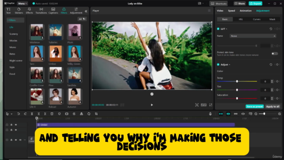
Task: Open the Shortcuts button
Action: point(219,4)
